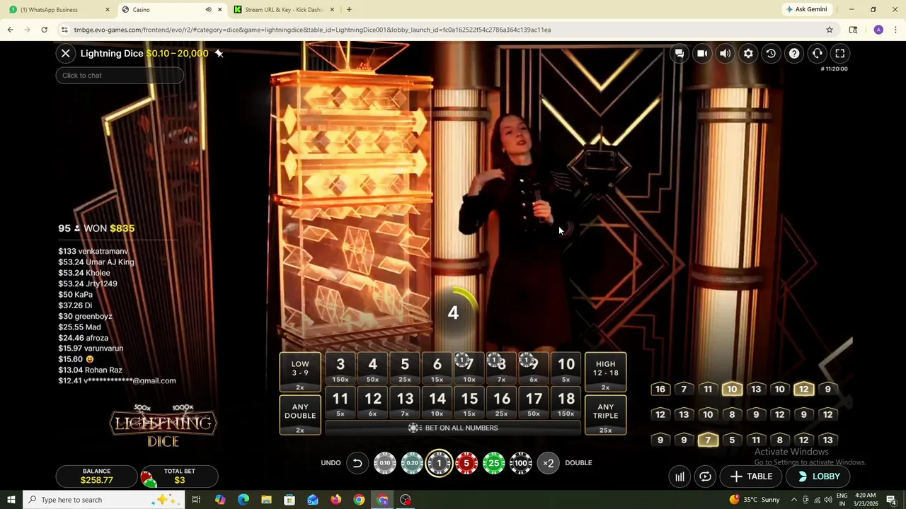Add a chip on number 8
Screen dimensions: 906x509
click(x=501, y=368)
